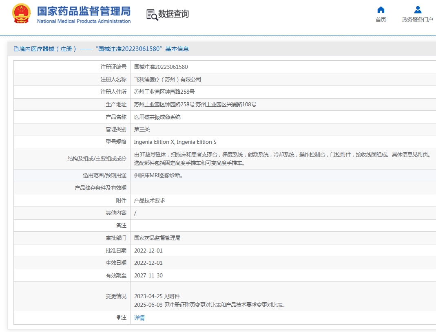
Task: Click the 注册人名称 label
Action: [113, 79]
